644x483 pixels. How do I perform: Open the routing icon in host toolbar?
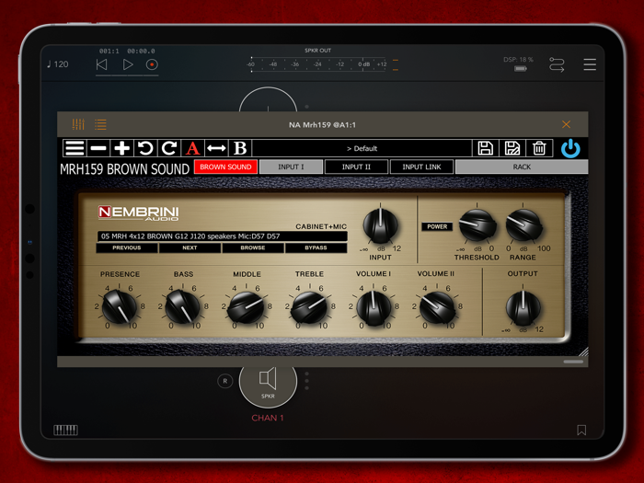557,65
